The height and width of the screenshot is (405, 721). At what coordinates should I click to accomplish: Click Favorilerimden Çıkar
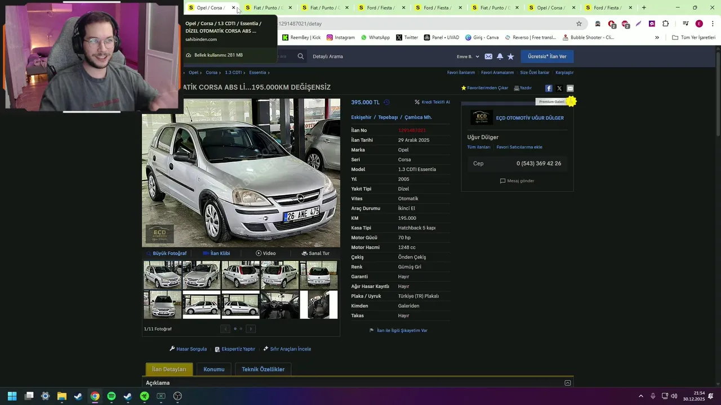484,88
